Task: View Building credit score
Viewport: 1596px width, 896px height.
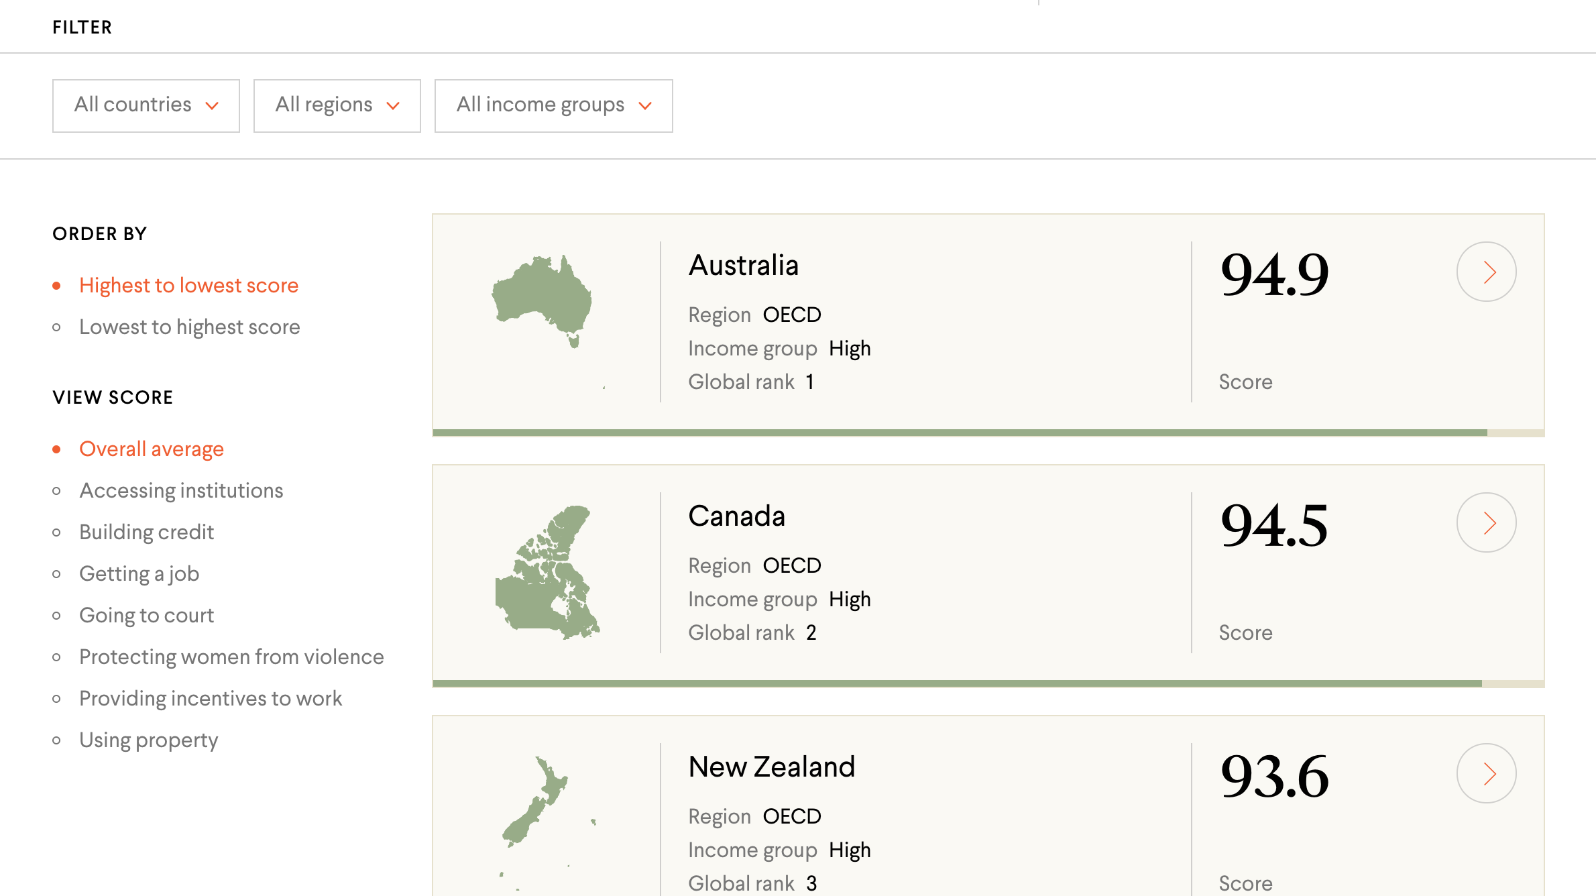Action: point(146,533)
